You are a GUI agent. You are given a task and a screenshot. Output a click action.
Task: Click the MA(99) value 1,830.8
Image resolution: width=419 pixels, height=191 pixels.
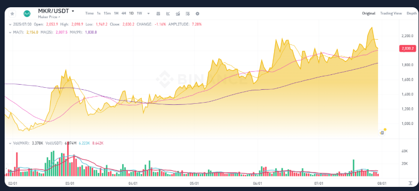(x=91, y=33)
